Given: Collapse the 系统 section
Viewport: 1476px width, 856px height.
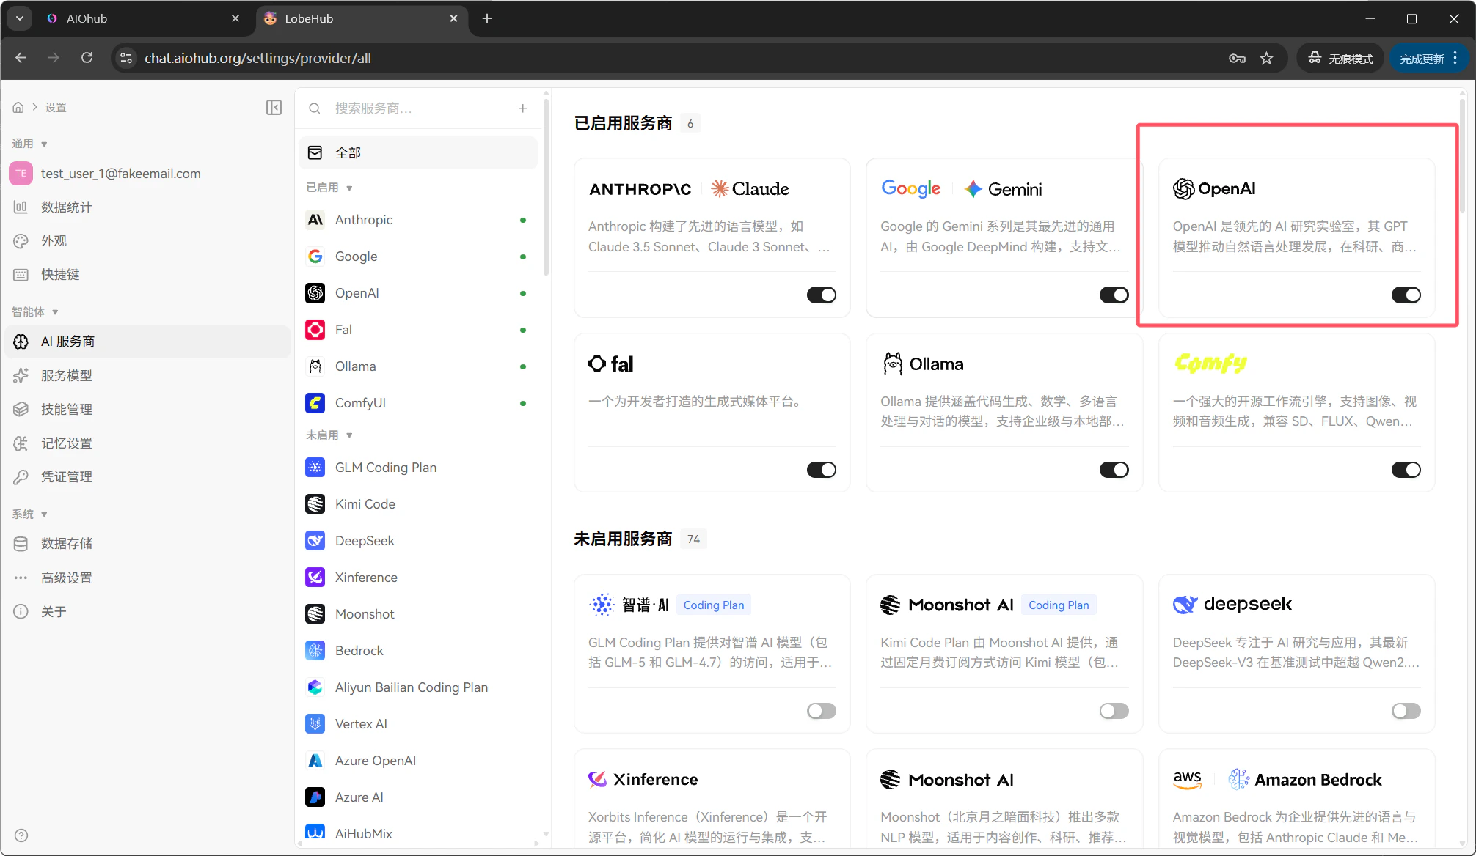Looking at the screenshot, I should [x=29, y=514].
